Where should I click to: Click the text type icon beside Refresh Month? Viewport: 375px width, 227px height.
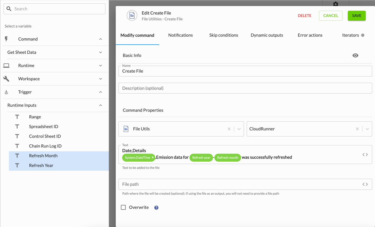(17, 155)
